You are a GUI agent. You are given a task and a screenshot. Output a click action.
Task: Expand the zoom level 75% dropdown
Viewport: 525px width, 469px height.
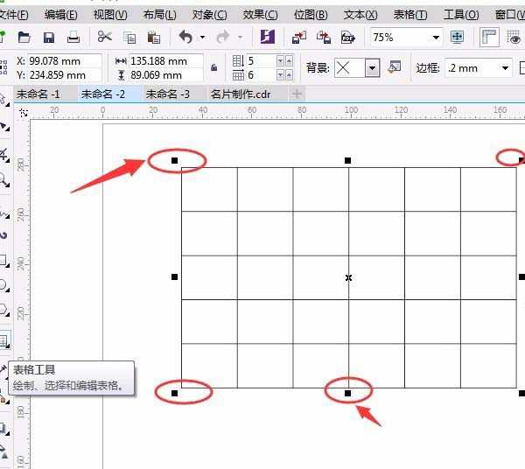coord(436,38)
